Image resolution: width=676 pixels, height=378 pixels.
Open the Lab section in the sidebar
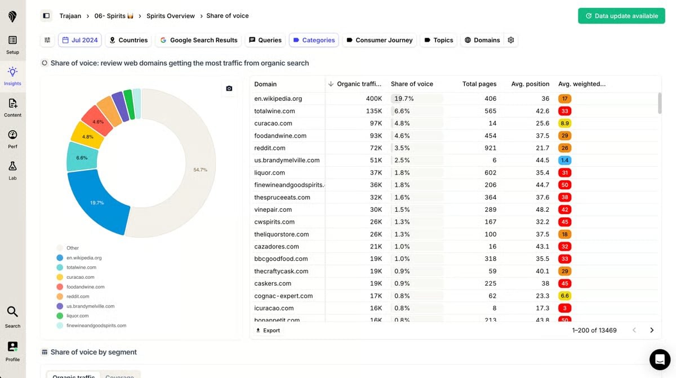(x=12, y=171)
